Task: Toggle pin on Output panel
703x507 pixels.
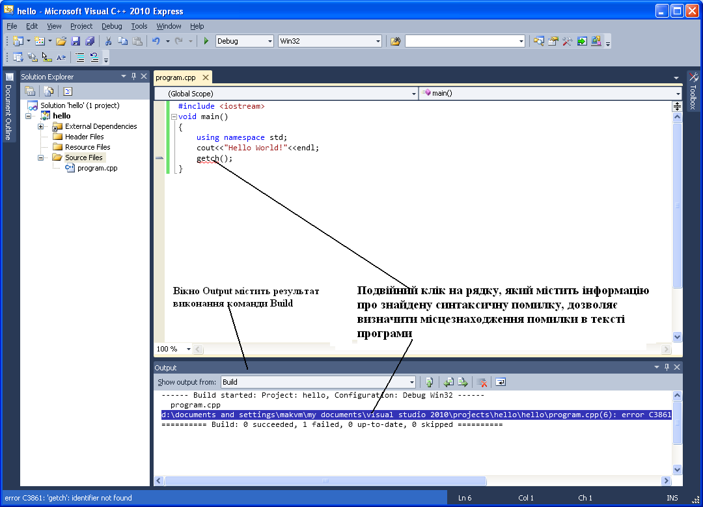Action: coord(667,367)
